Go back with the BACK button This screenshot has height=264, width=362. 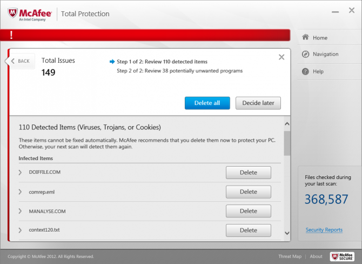(21, 61)
